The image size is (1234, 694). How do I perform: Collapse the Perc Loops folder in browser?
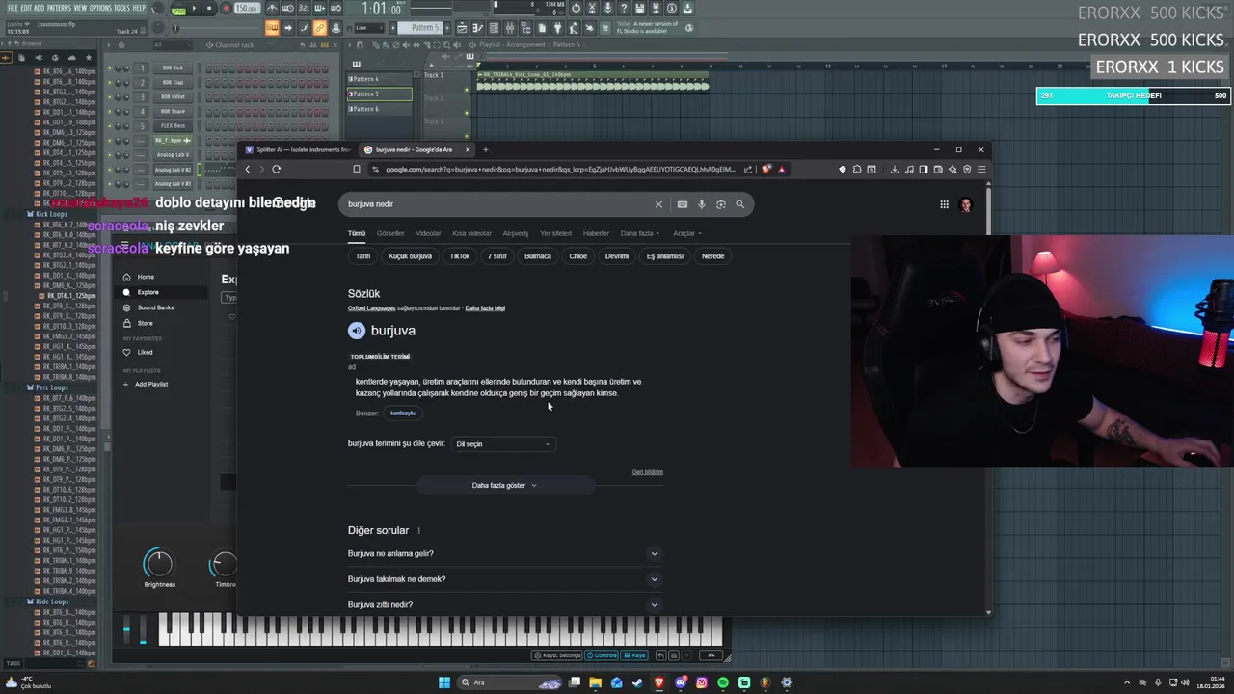click(x=50, y=387)
